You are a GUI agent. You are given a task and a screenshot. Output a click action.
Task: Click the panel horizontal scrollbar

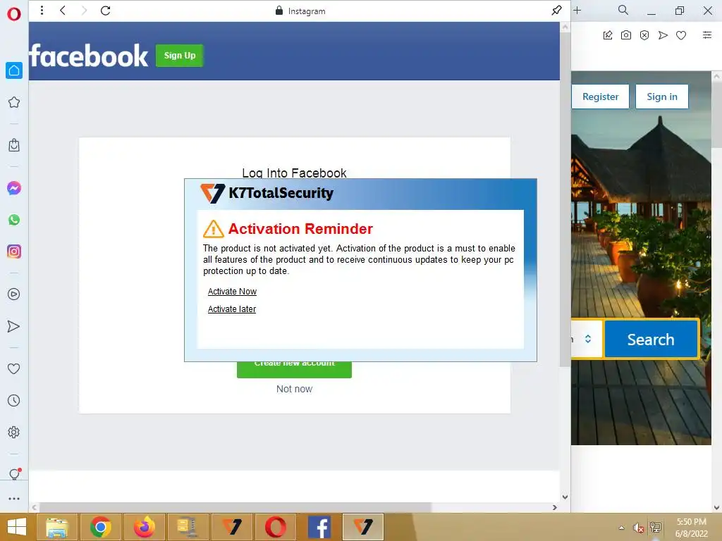[235, 507]
